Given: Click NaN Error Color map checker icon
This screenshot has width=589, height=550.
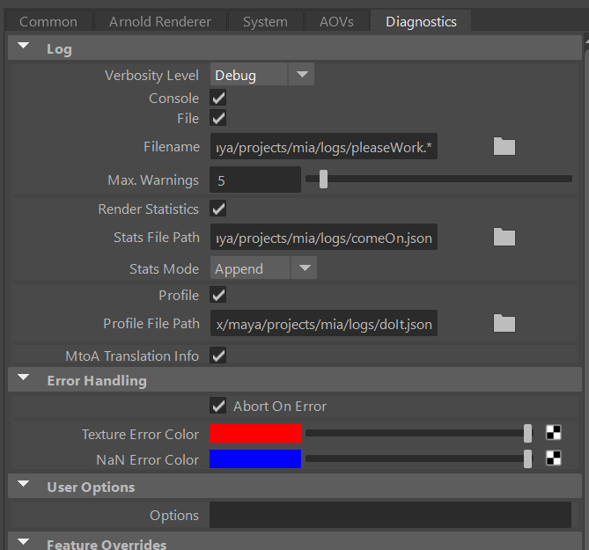Looking at the screenshot, I should point(553,458).
